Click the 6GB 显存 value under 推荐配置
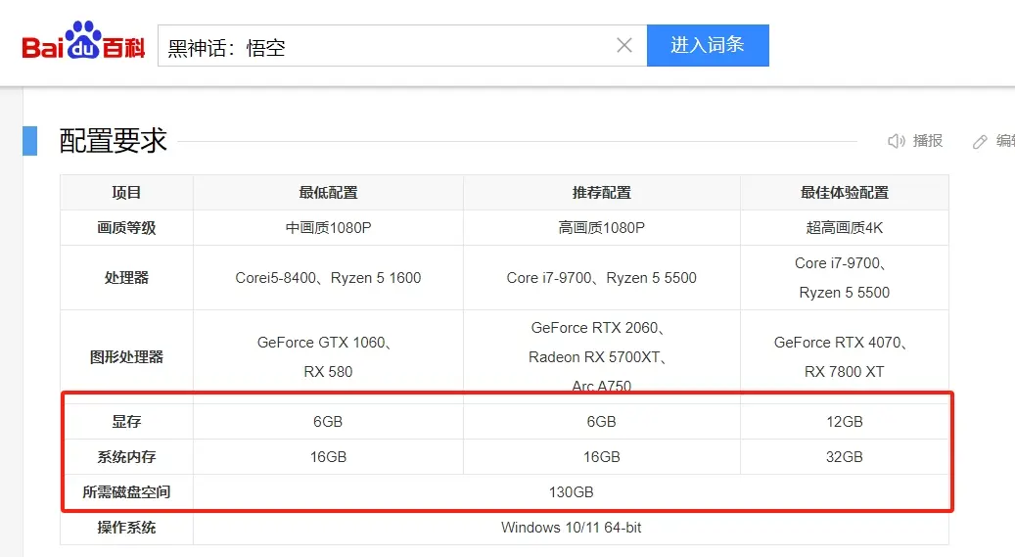The image size is (1015, 557). click(x=601, y=422)
